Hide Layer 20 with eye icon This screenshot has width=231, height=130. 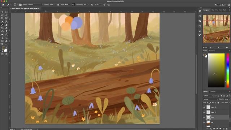204,107
